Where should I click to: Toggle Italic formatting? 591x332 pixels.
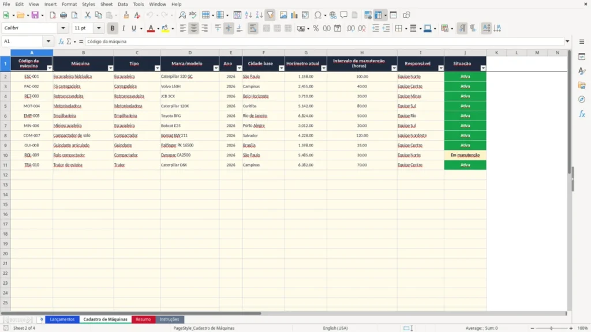coord(124,28)
